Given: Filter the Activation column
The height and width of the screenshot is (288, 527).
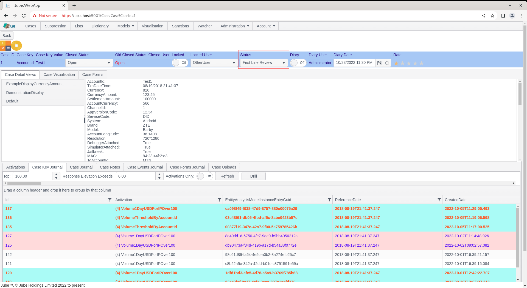Looking at the screenshot, I should pyautogui.click(x=220, y=200).
